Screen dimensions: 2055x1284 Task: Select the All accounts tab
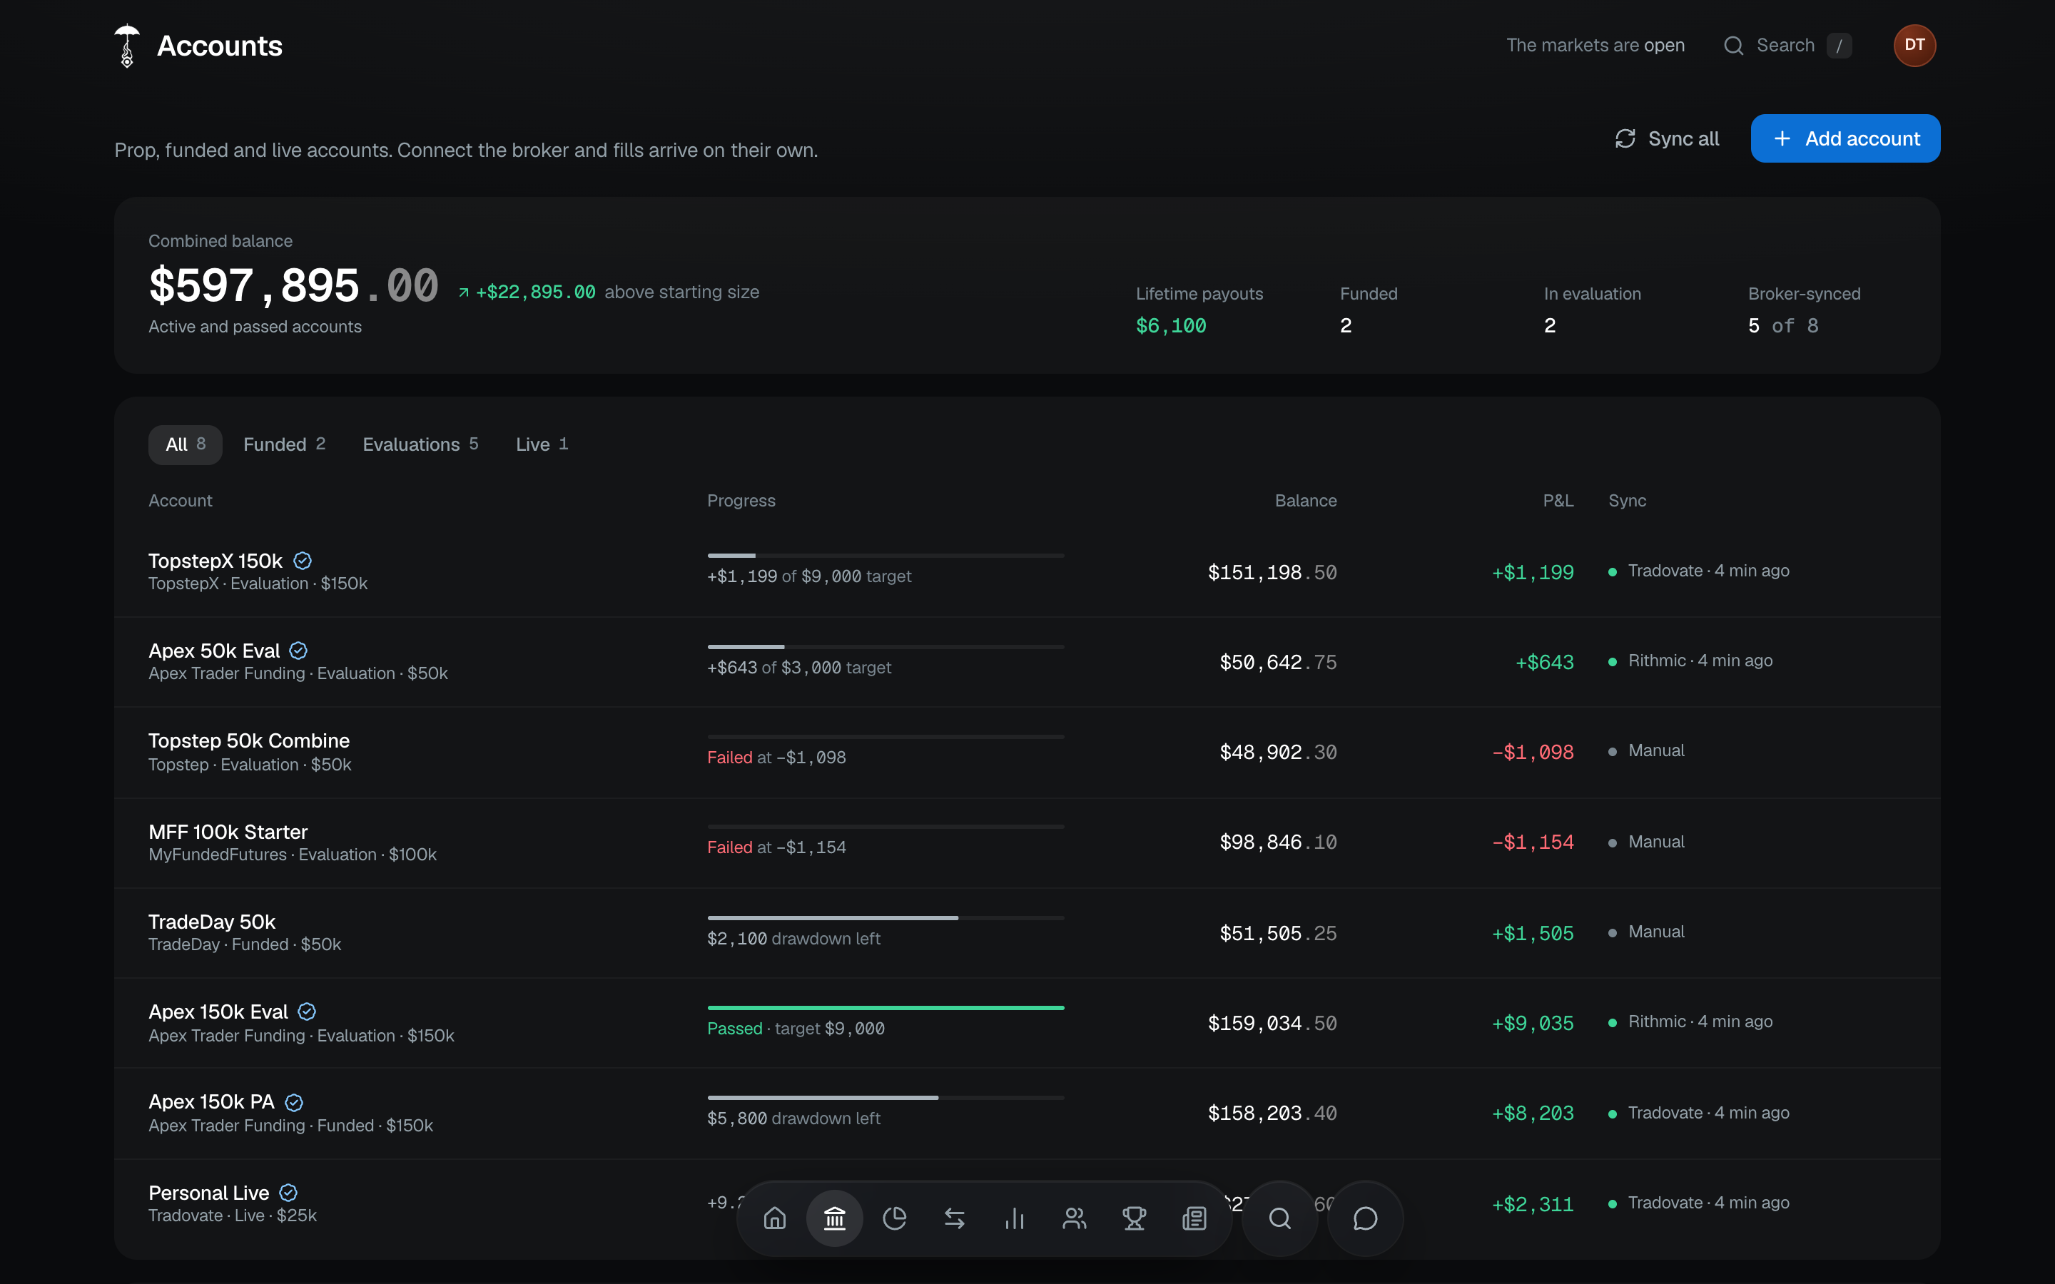185,444
